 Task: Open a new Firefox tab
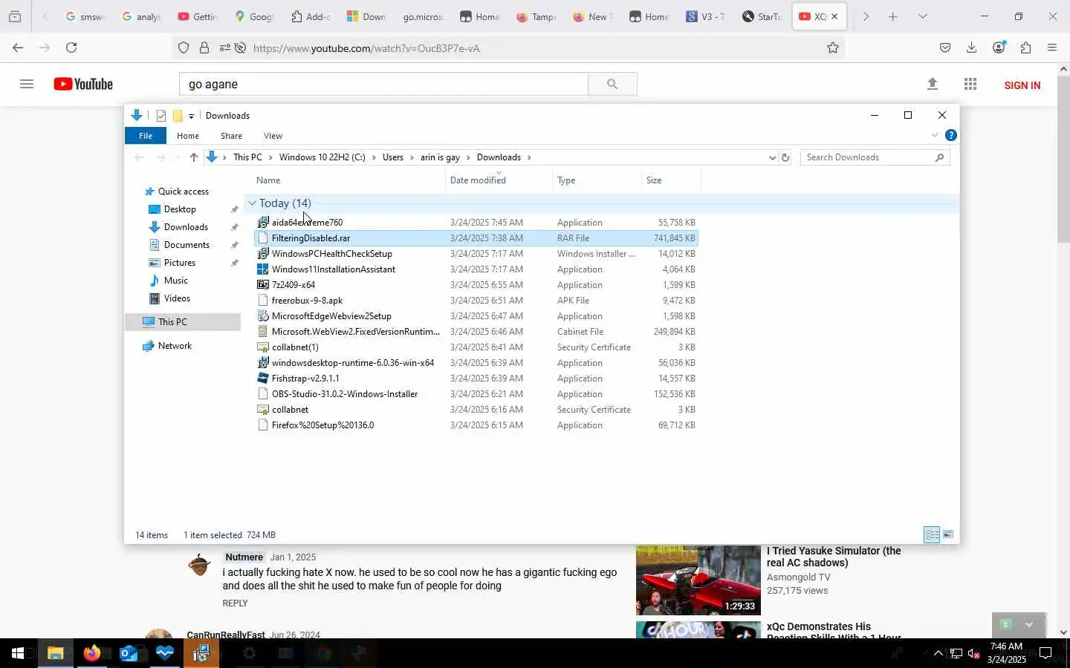[893, 16]
